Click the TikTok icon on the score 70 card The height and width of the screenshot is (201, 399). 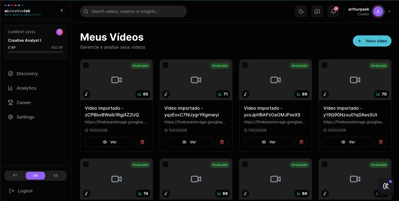coord(325,94)
